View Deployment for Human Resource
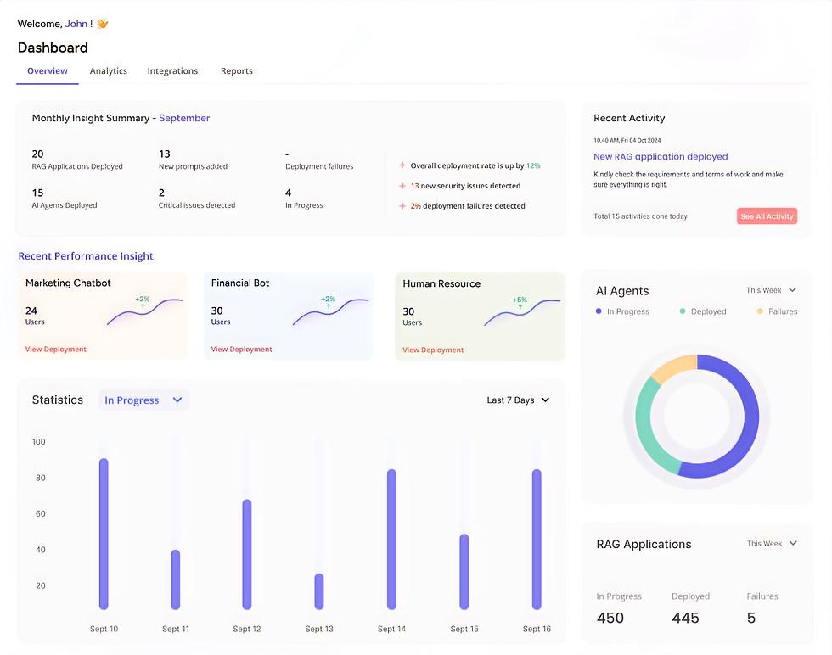Screen dimensions: 832x655 433,350
